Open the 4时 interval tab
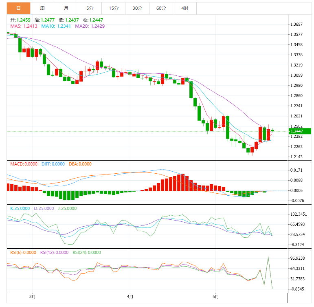314x307 pixels. (184, 8)
